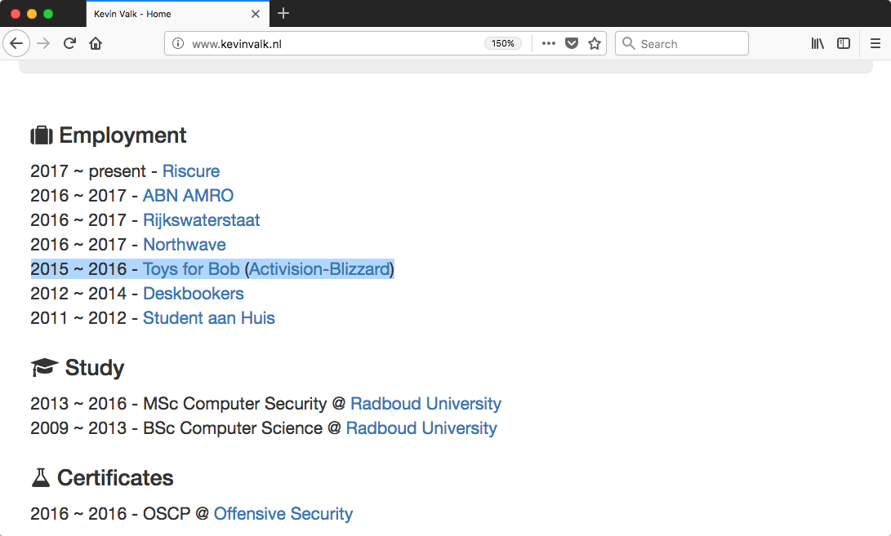This screenshot has width=891, height=536.
Task: Bookmark this page with the star
Action: tap(595, 44)
